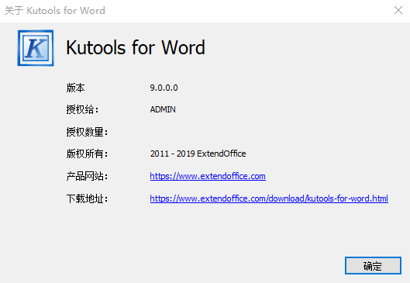410x283 pixels.
Task: Click the 版本 label
Action: [x=75, y=88]
